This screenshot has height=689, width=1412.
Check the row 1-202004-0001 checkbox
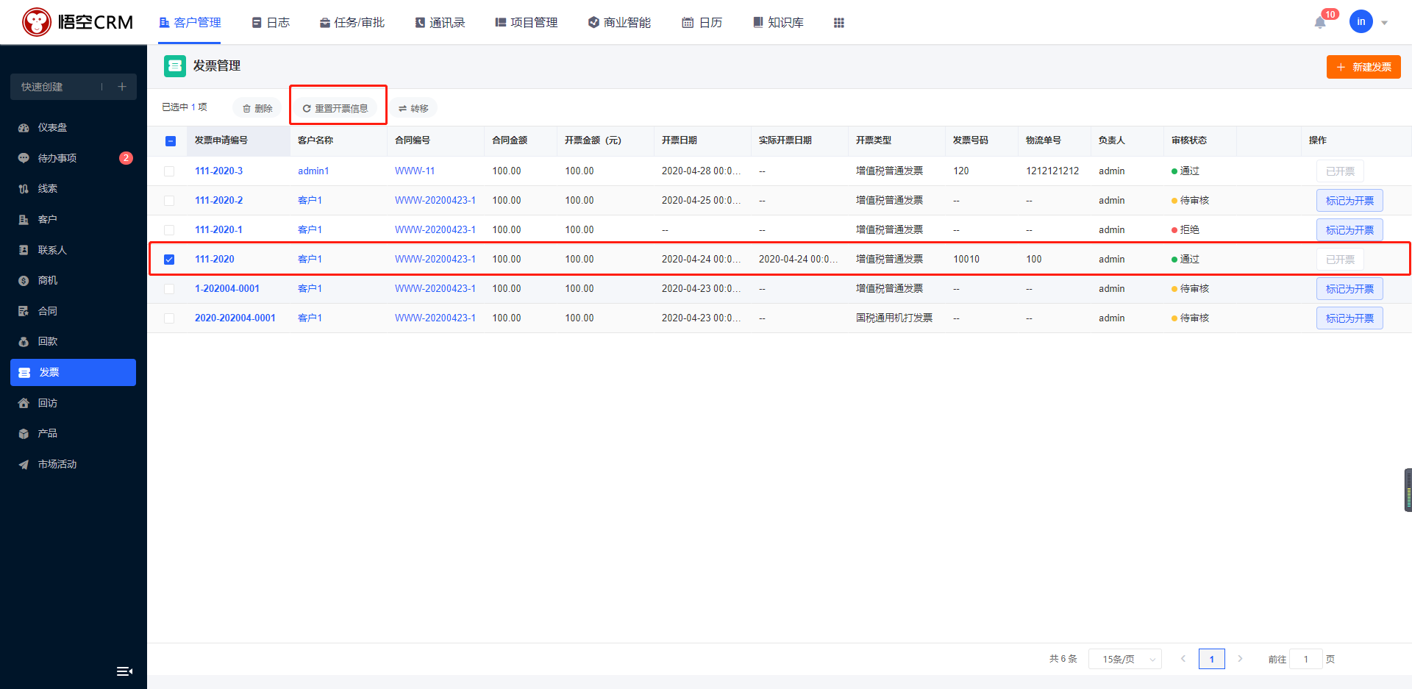(169, 289)
